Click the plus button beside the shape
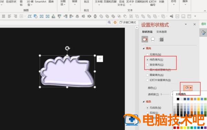The image size is (207, 130). coord(100,59)
